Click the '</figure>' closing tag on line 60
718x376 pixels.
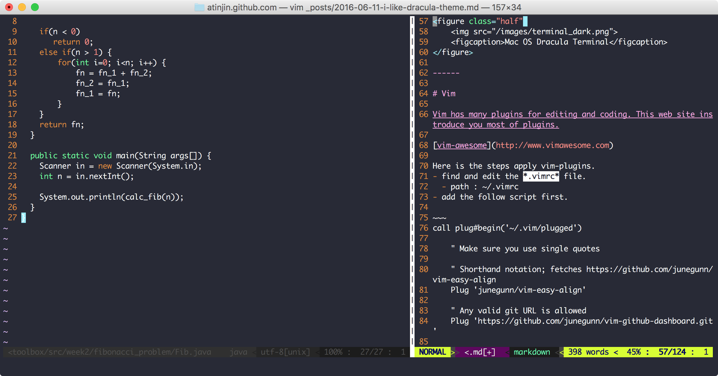tap(453, 52)
